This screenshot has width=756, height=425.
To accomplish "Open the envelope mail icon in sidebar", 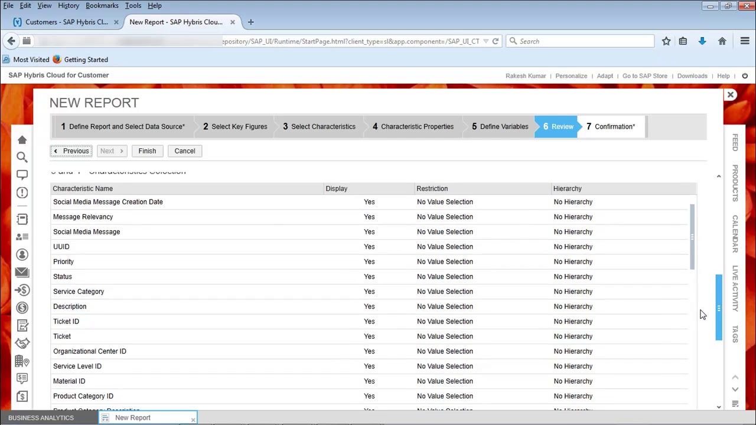I will pyautogui.click(x=22, y=272).
